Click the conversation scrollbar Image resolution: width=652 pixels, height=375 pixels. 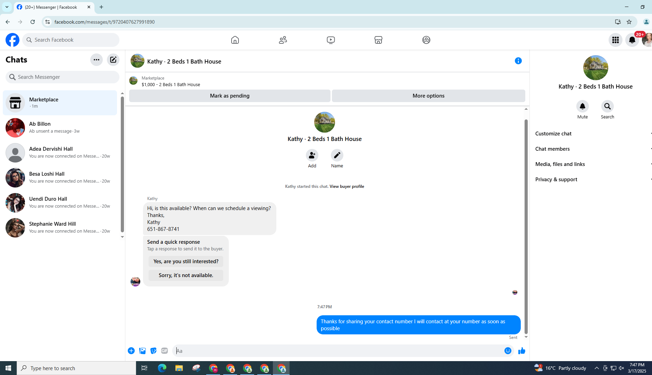tap(526, 226)
